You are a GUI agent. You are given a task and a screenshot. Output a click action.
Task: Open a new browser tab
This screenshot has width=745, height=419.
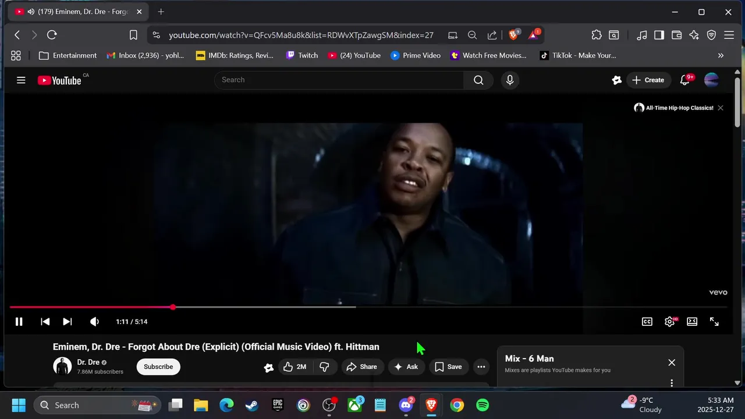tap(161, 12)
